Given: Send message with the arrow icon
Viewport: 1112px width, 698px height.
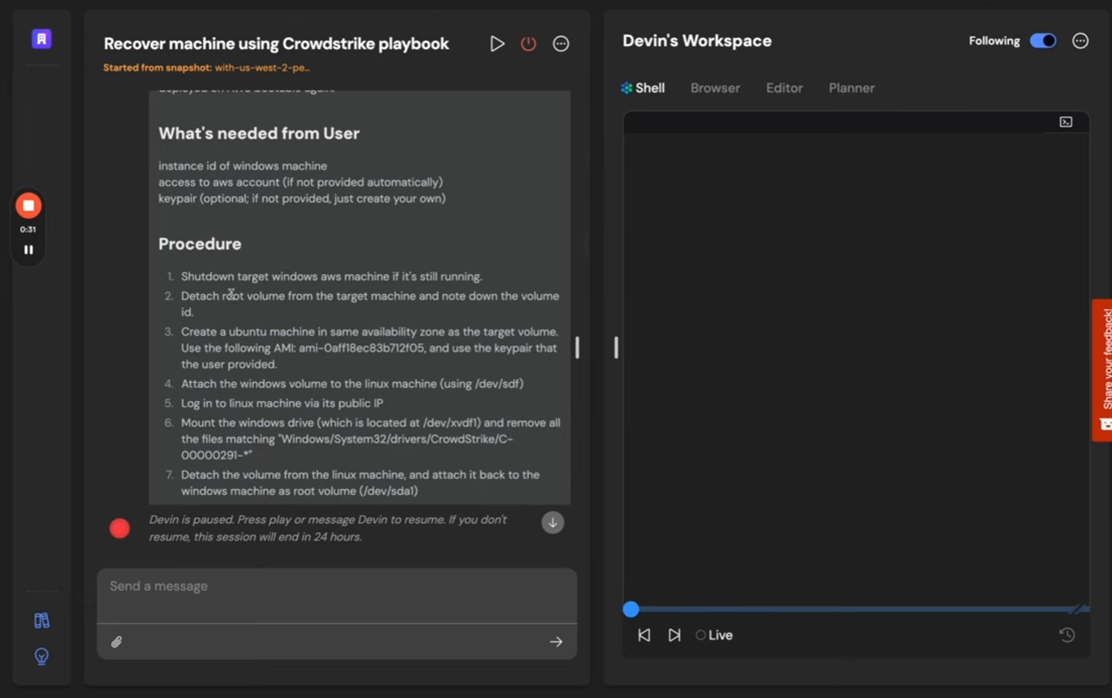Looking at the screenshot, I should tap(556, 642).
